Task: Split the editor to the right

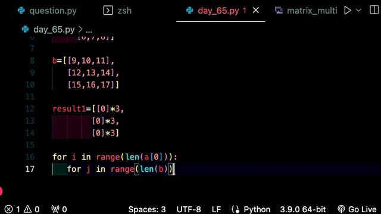Action: pos(374,10)
